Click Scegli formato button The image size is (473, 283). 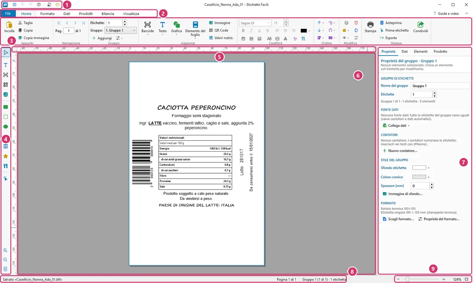click(398, 219)
